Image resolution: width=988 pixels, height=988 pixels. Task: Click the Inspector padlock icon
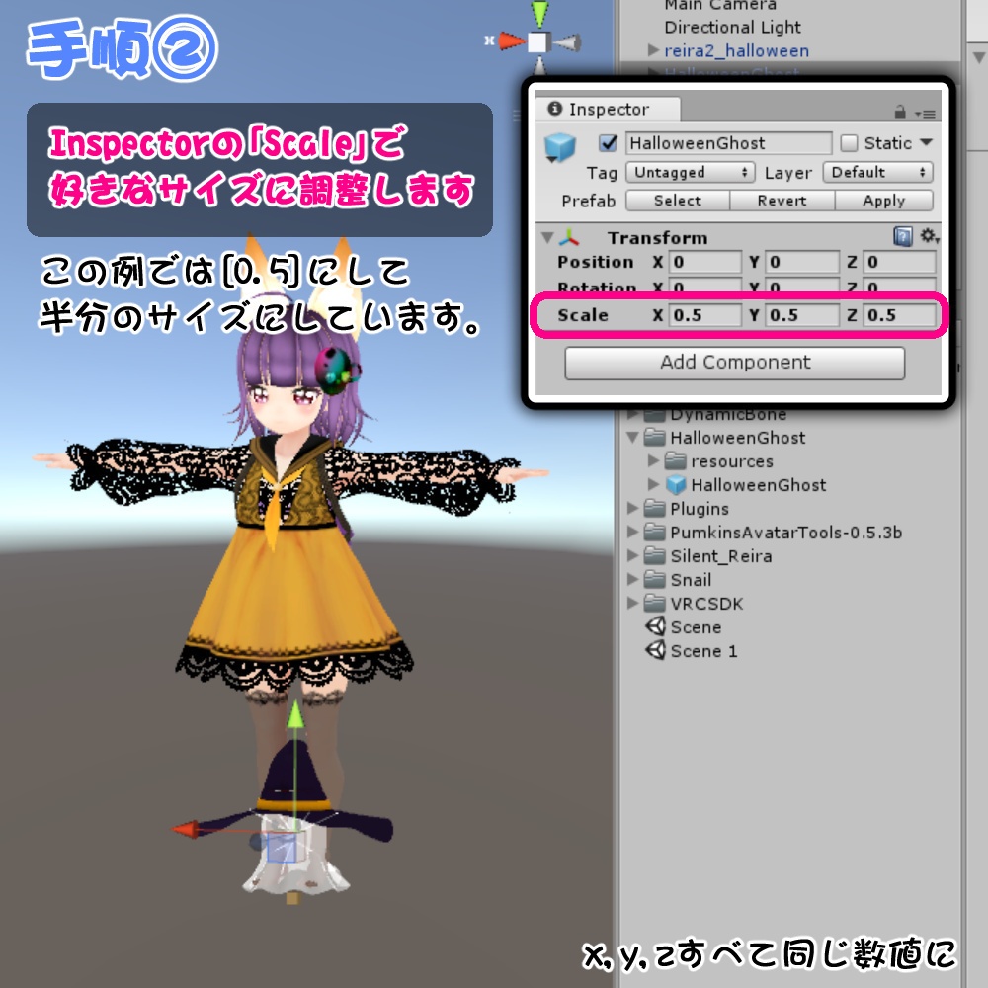pyautogui.click(x=897, y=110)
